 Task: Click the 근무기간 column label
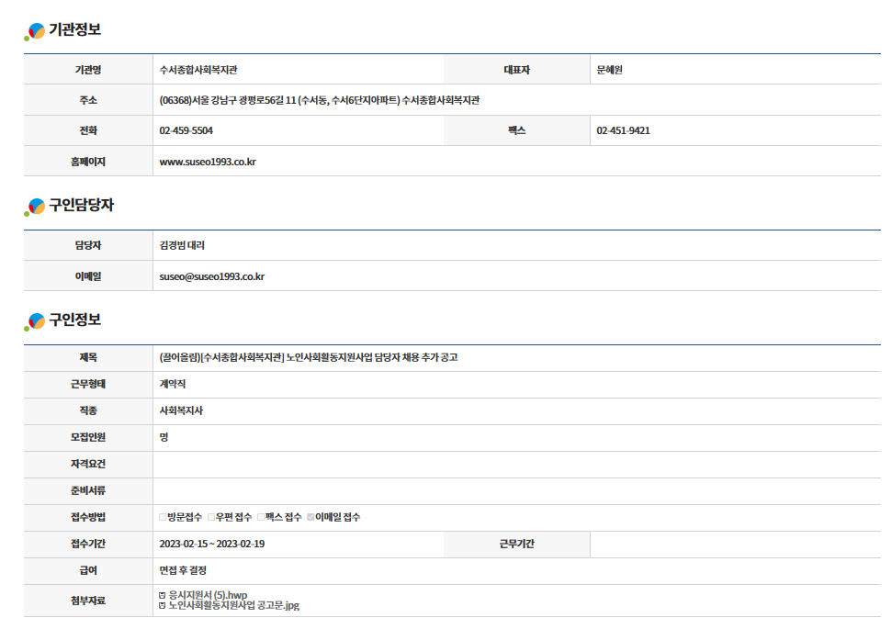516,545
